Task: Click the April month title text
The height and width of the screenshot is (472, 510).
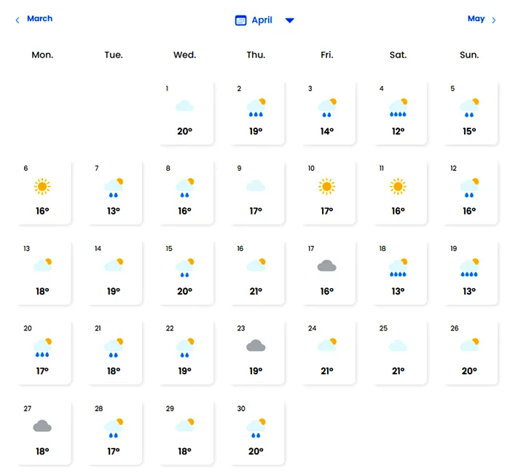Action: (262, 20)
